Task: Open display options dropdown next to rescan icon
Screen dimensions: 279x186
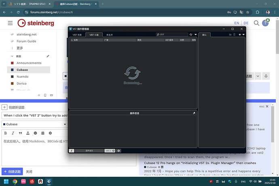Action: click(x=196, y=34)
